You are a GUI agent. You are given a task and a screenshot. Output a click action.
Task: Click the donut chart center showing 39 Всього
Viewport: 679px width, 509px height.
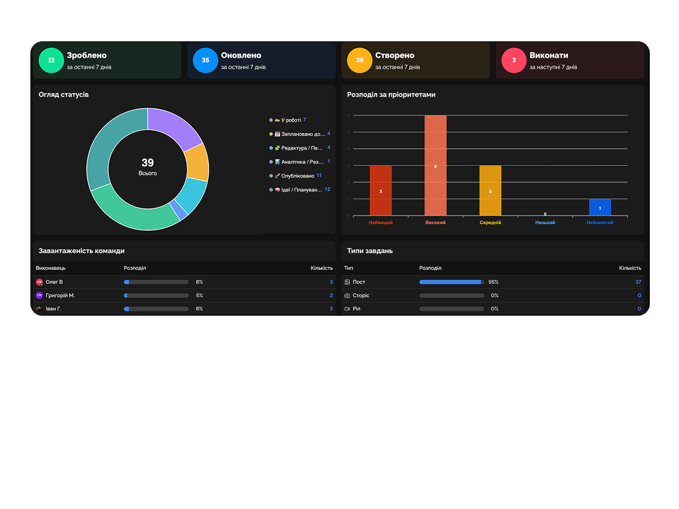click(148, 167)
